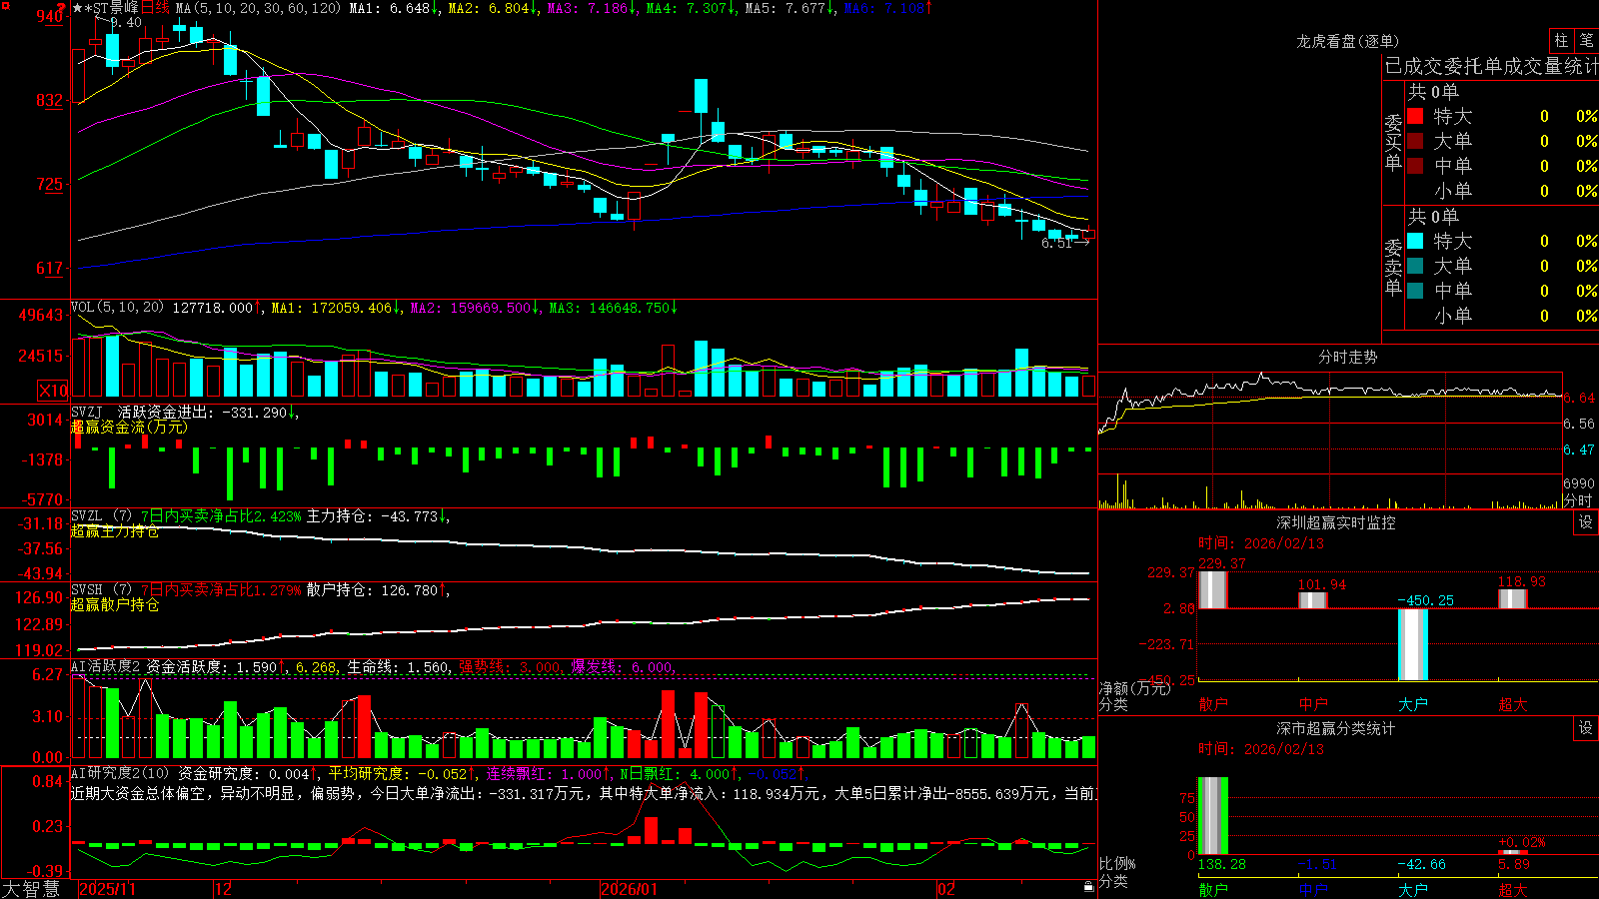The image size is (1599, 899).
Task: Select 散户 category label under 深圳超赢实时监控
Action: click(x=1213, y=704)
